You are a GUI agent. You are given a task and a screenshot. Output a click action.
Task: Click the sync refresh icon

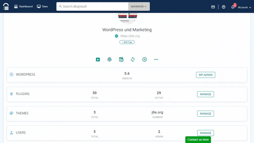click(x=133, y=59)
